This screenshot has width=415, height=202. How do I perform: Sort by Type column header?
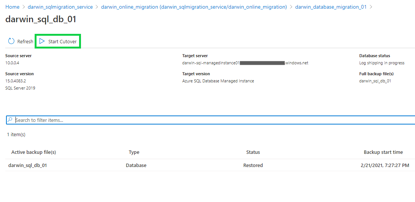pyautogui.click(x=134, y=152)
